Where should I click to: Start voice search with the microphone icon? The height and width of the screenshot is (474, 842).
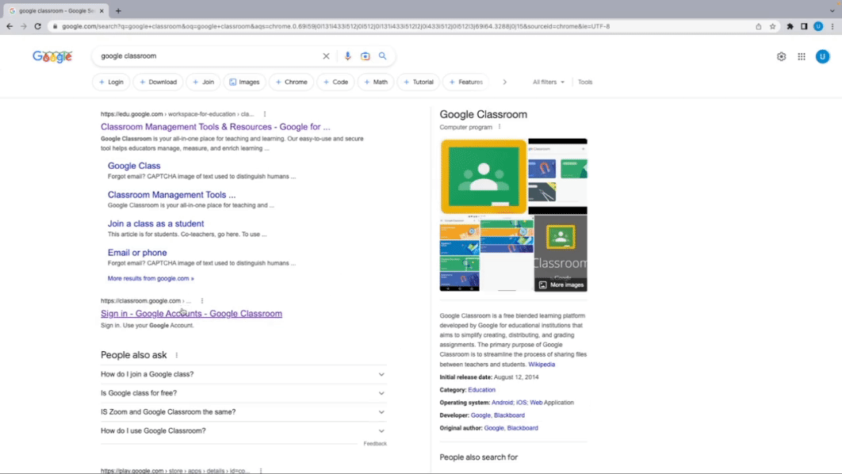(x=347, y=55)
